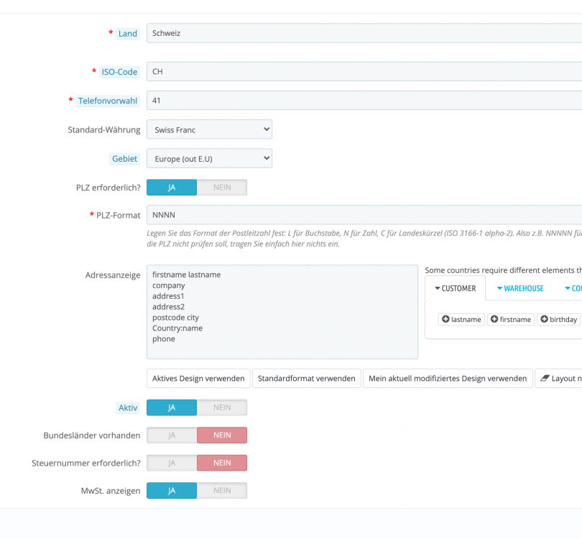This screenshot has height=539, width=582.
Task: Add the lastname field tag
Action: 461,319
